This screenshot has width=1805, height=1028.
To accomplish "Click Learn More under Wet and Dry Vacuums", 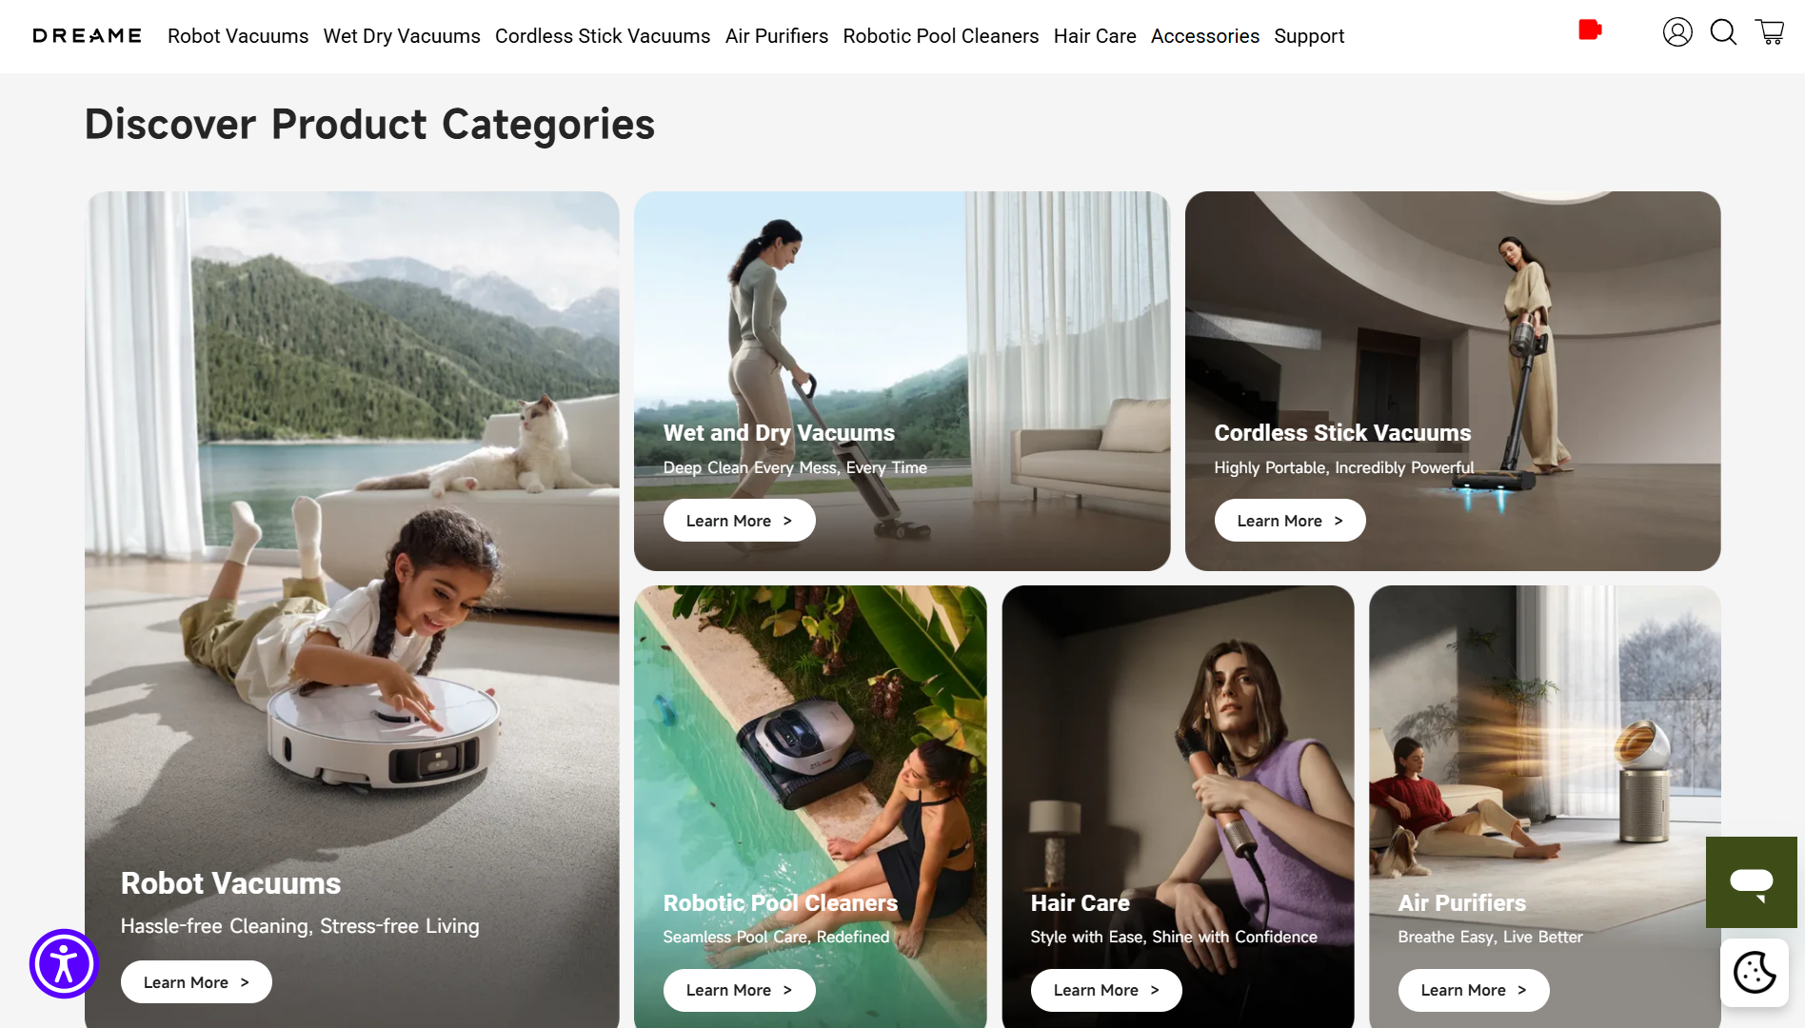I will click(739, 521).
